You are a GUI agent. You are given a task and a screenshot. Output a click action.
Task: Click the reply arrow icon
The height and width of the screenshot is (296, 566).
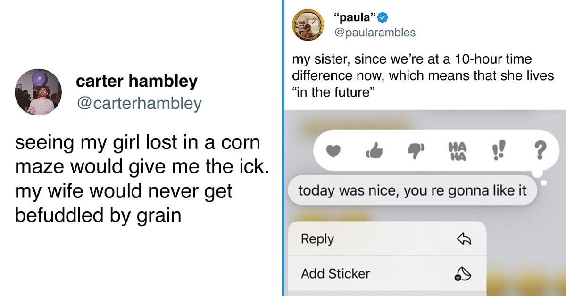coord(464,239)
